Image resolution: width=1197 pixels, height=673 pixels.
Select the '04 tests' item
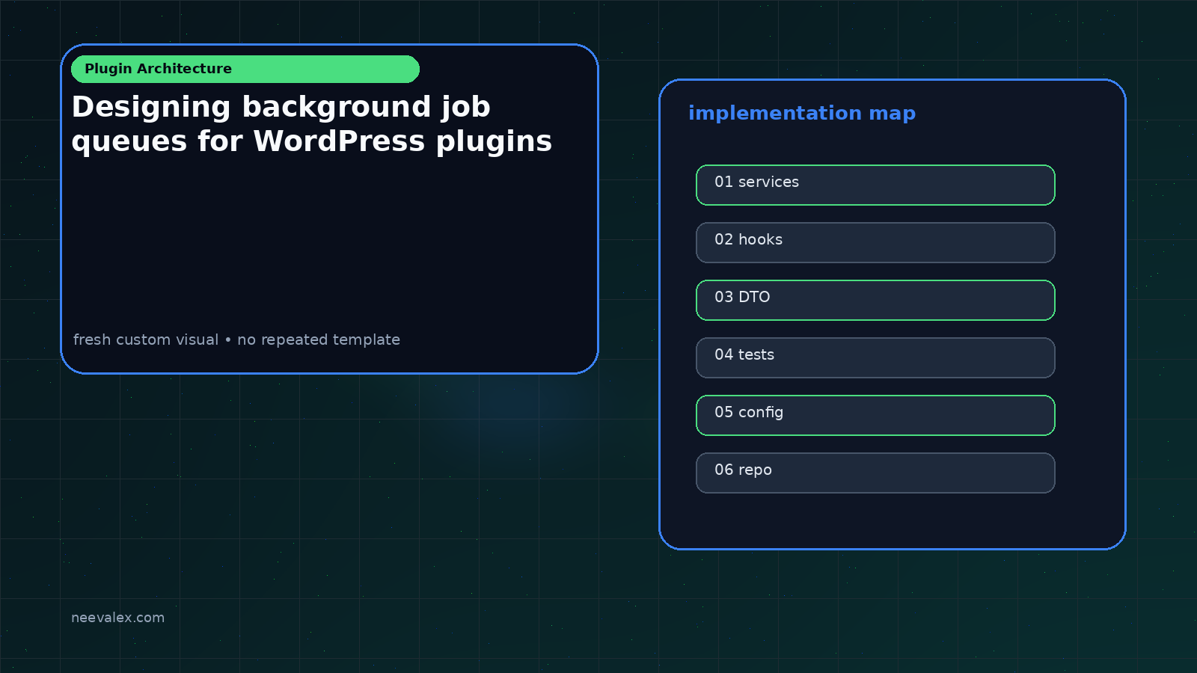(x=875, y=357)
